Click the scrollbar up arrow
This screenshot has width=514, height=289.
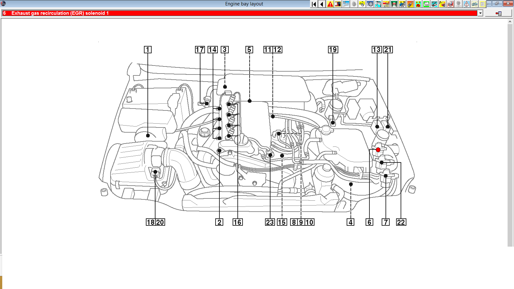click(510, 22)
